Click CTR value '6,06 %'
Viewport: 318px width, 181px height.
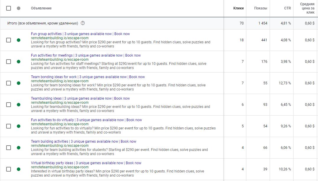286,148
